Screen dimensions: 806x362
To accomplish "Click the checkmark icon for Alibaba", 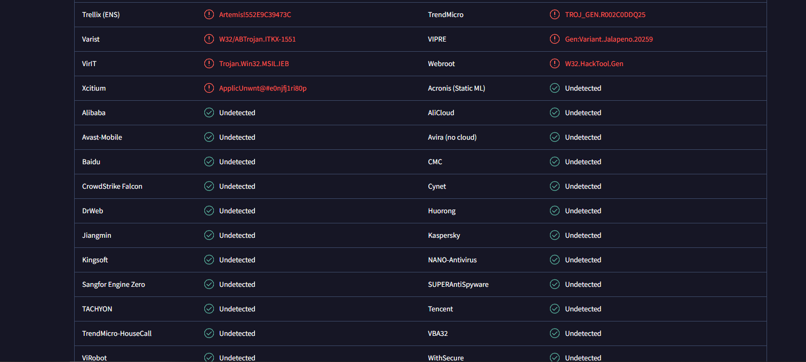I will (209, 112).
